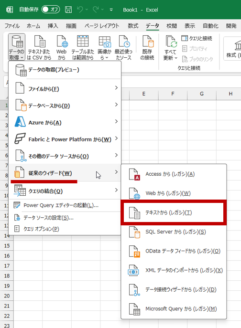Choose データ接続ウィザードから (レガシ)(D)

[x=174, y=289]
